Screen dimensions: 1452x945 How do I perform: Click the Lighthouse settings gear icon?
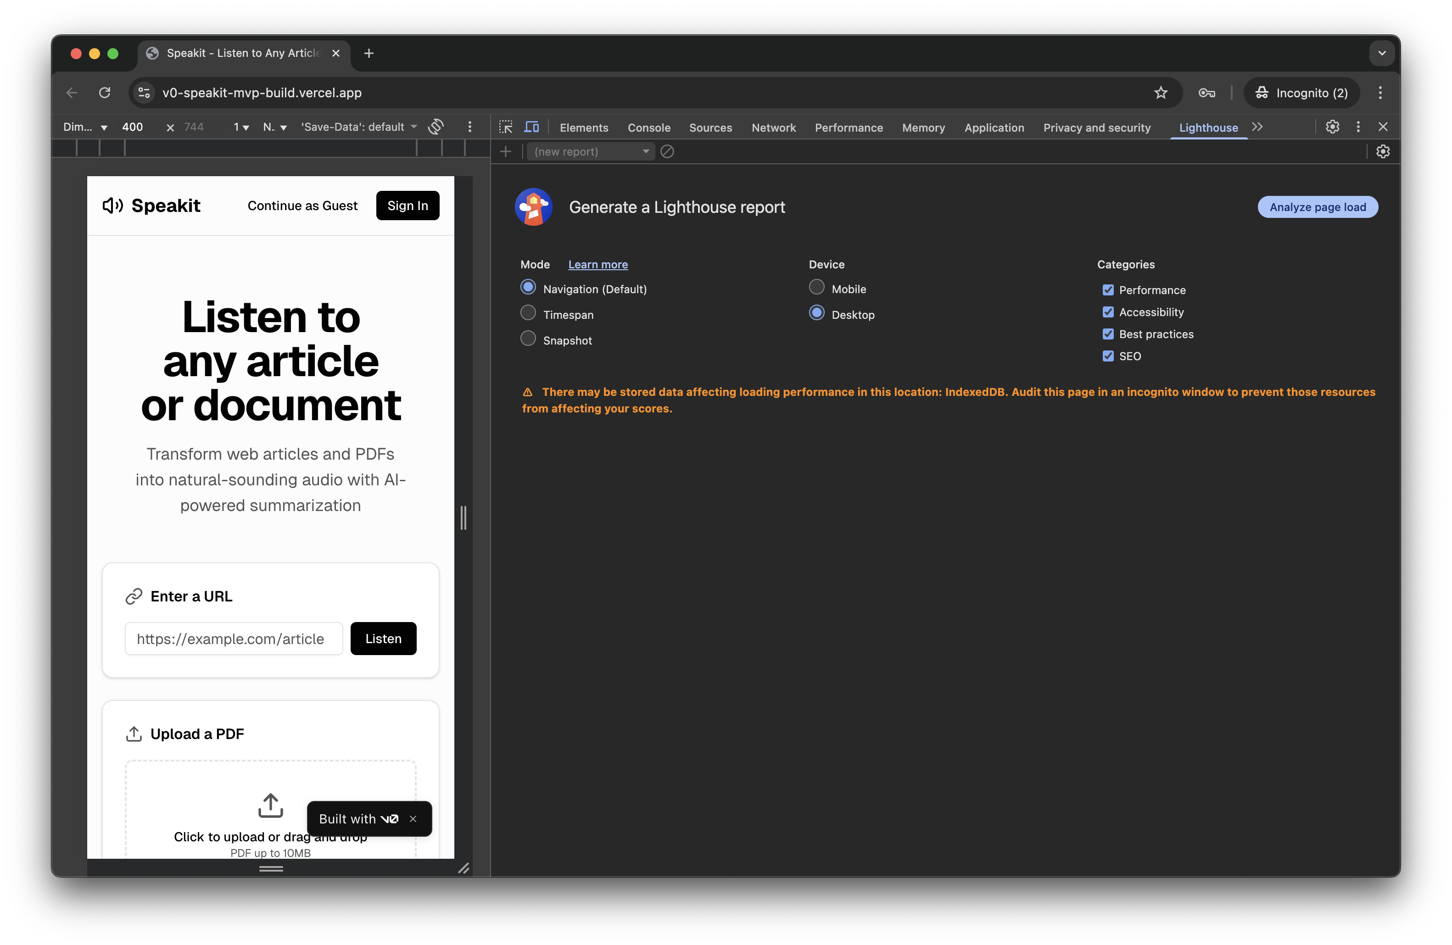(x=1383, y=151)
